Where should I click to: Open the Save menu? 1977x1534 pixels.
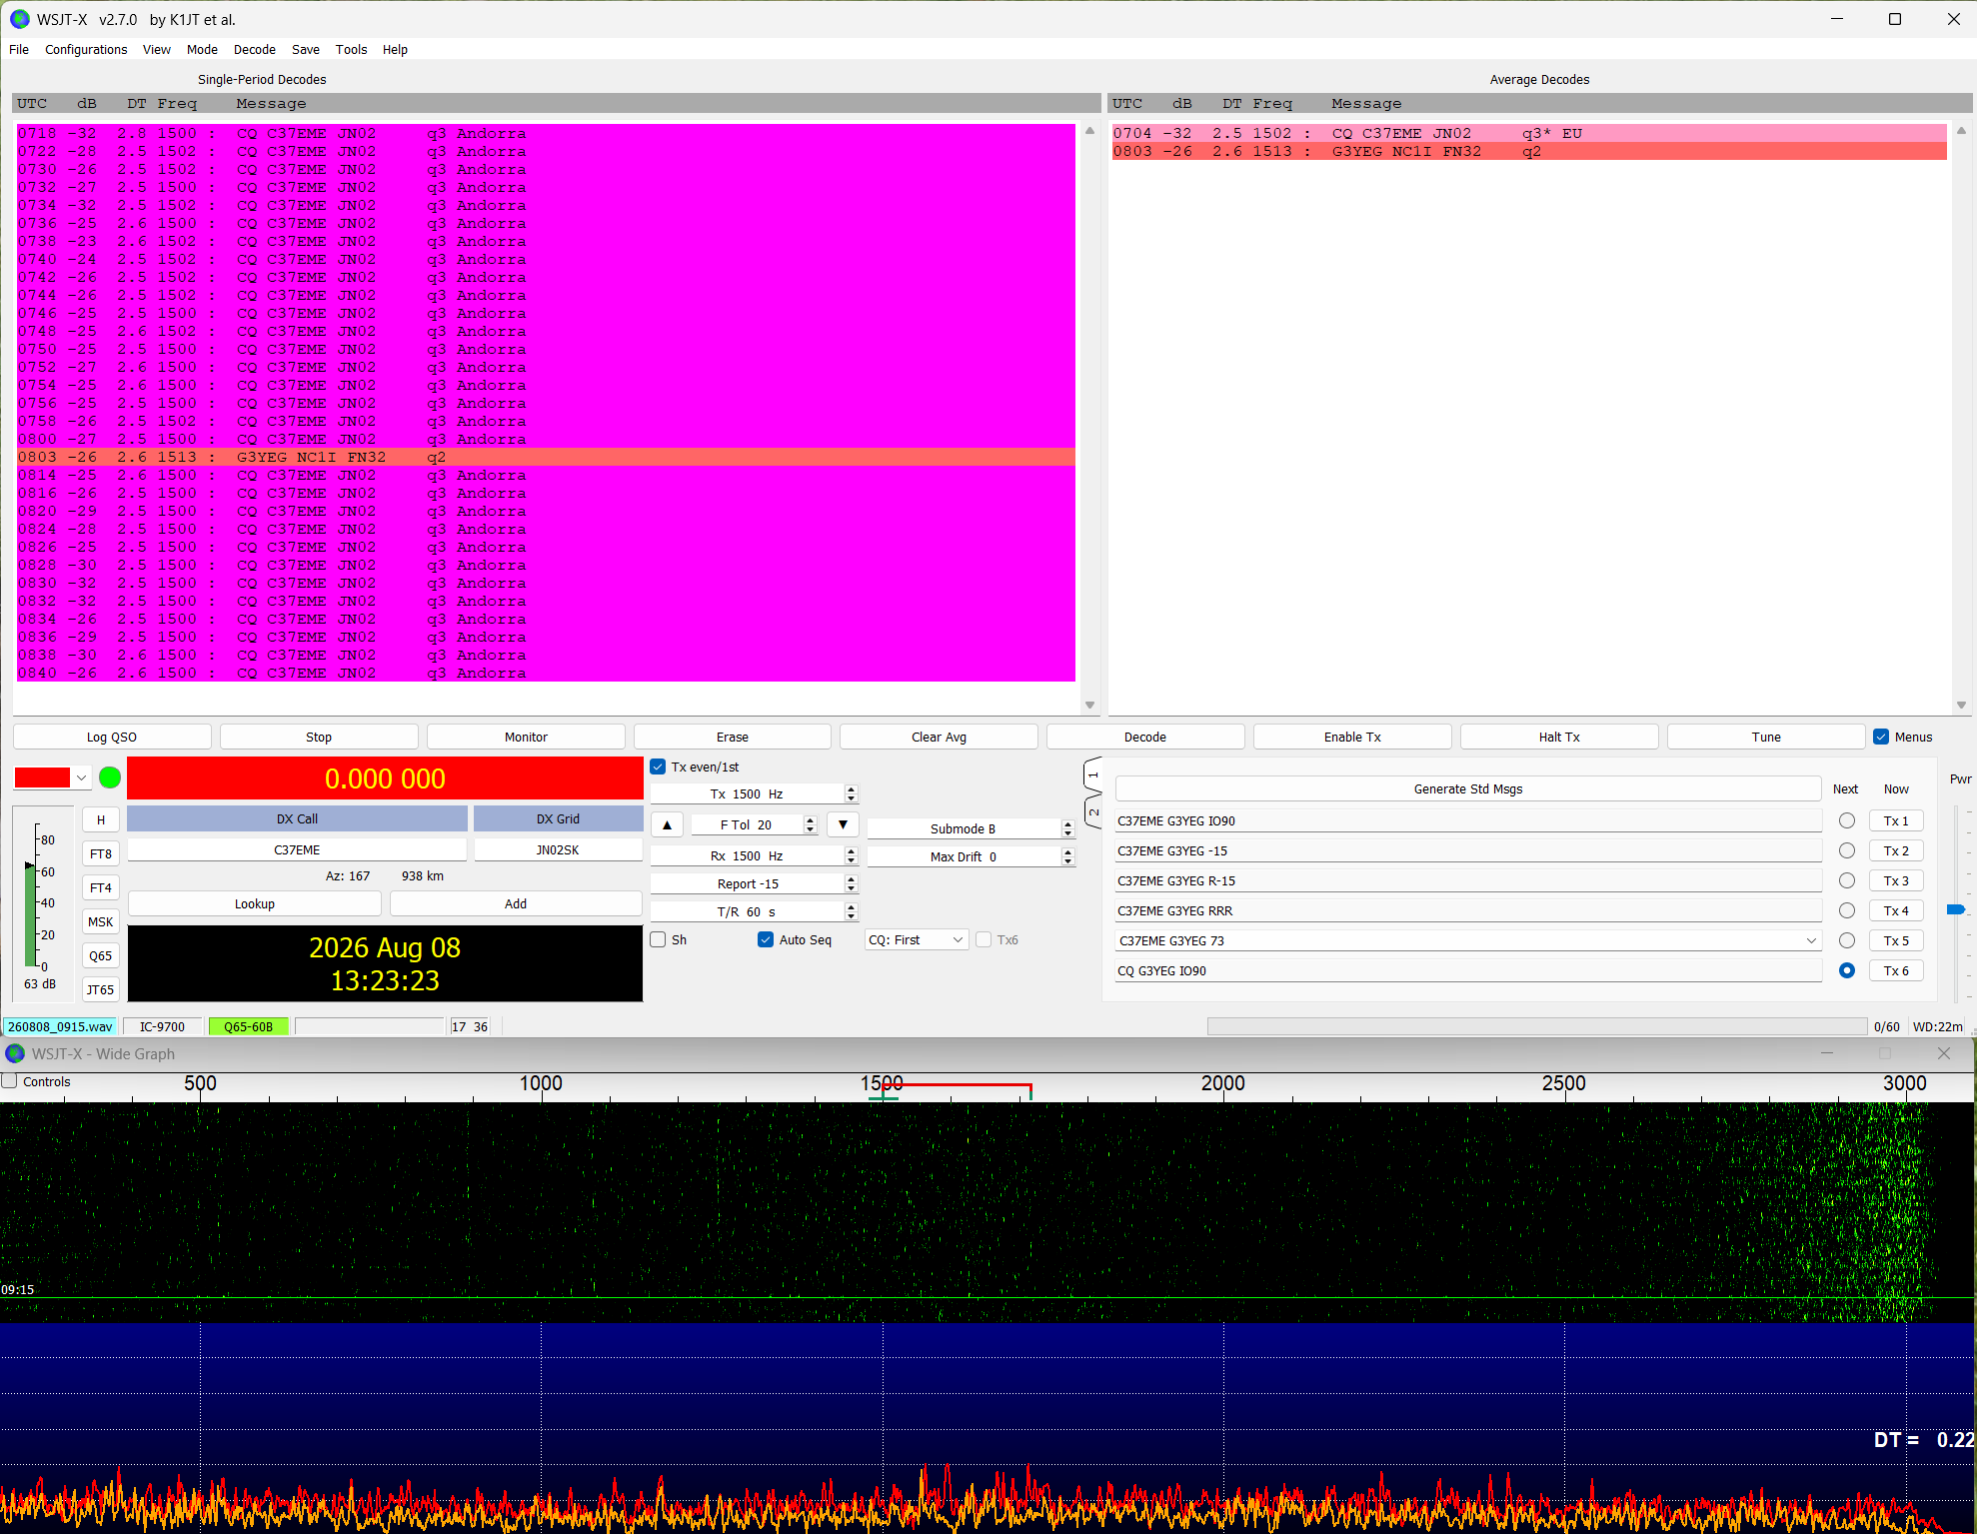tap(306, 50)
